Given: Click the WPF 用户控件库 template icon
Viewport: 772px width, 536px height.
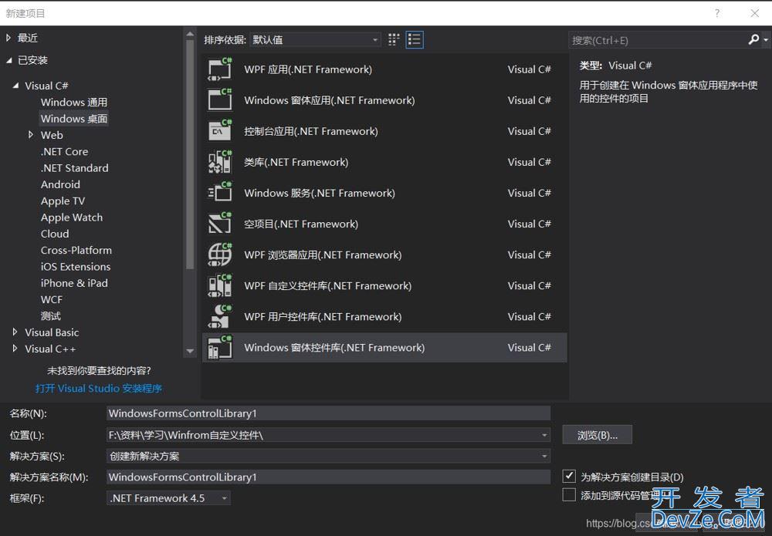Looking at the screenshot, I should tap(219, 317).
